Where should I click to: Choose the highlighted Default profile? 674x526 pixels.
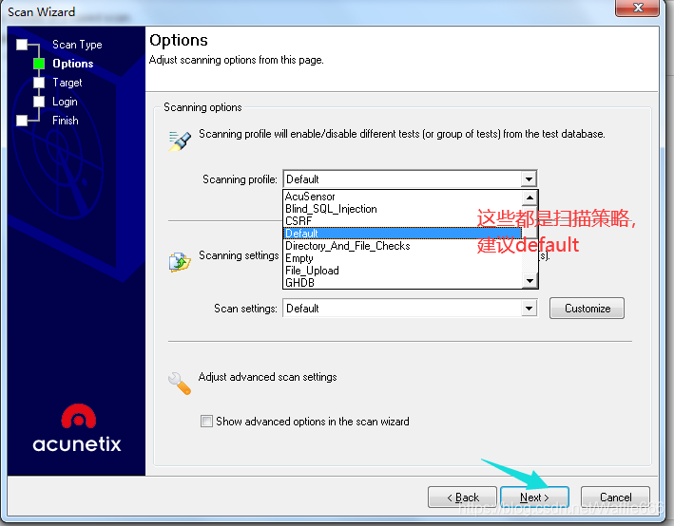402,234
